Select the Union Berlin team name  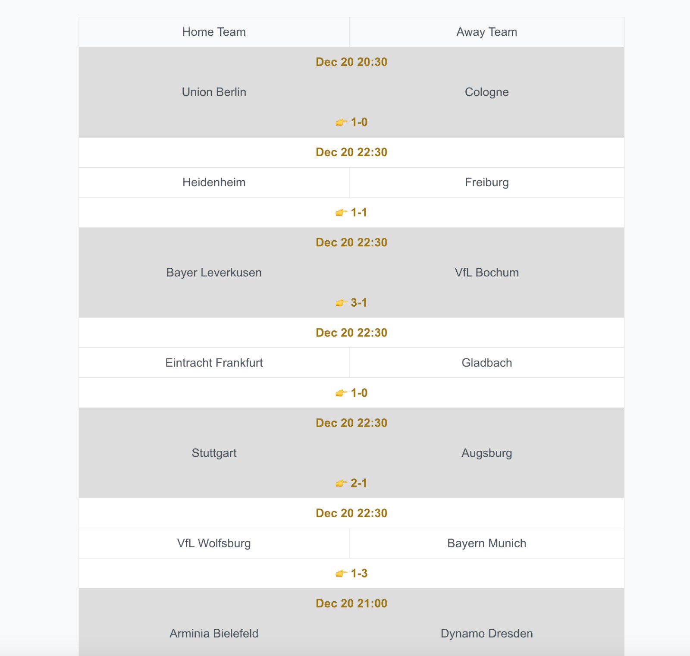tap(214, 92)
